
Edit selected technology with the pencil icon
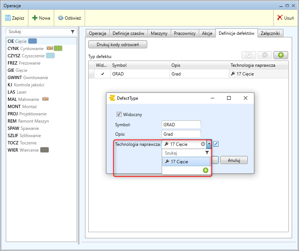click(216, 144)
